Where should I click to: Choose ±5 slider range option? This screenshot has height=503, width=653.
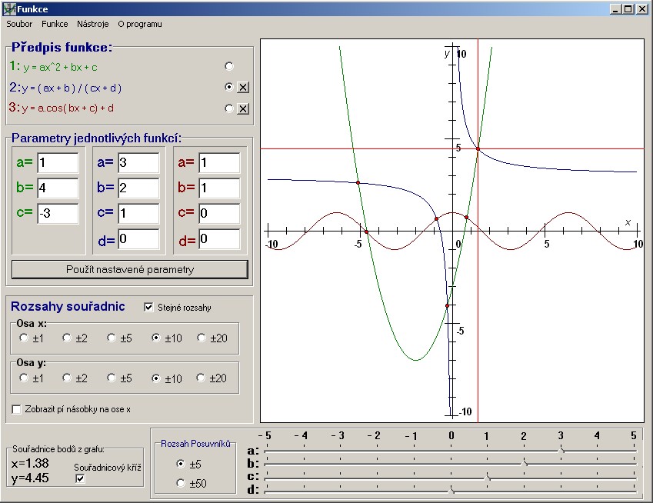pyautogui.click(x=180, y=464)
